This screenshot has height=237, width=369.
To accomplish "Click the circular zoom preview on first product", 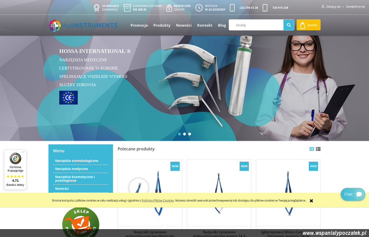I will [x=139, y=187].
